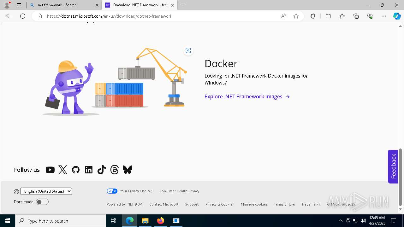Open Browser essentials heart icon
The image size is (404, 227).
(370, 16)
